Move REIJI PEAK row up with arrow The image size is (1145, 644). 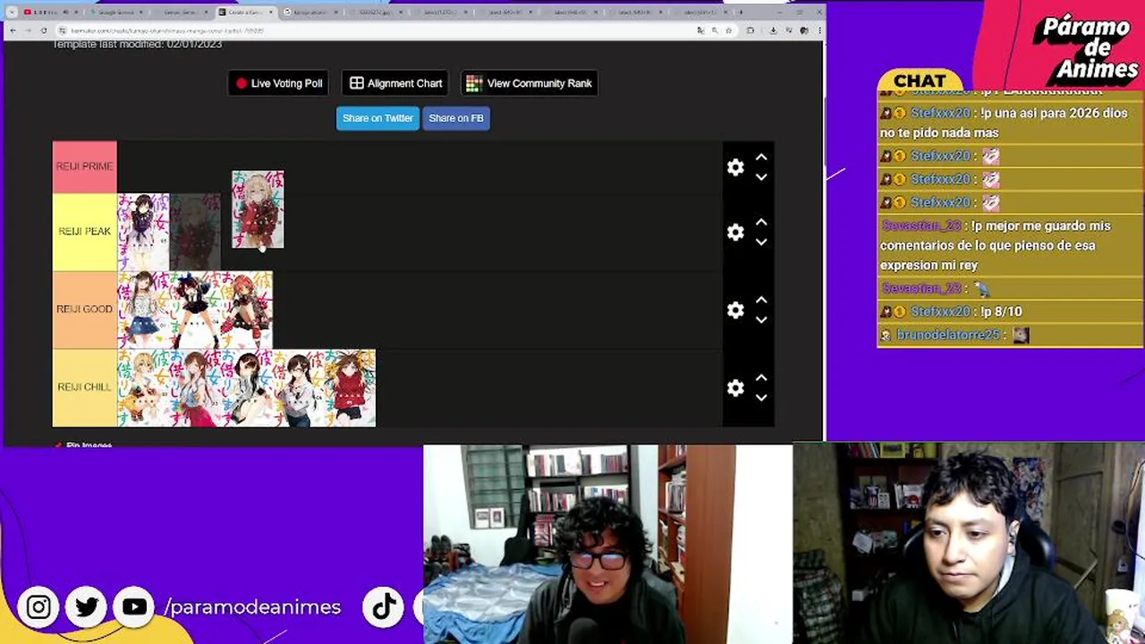pos(761,223)
